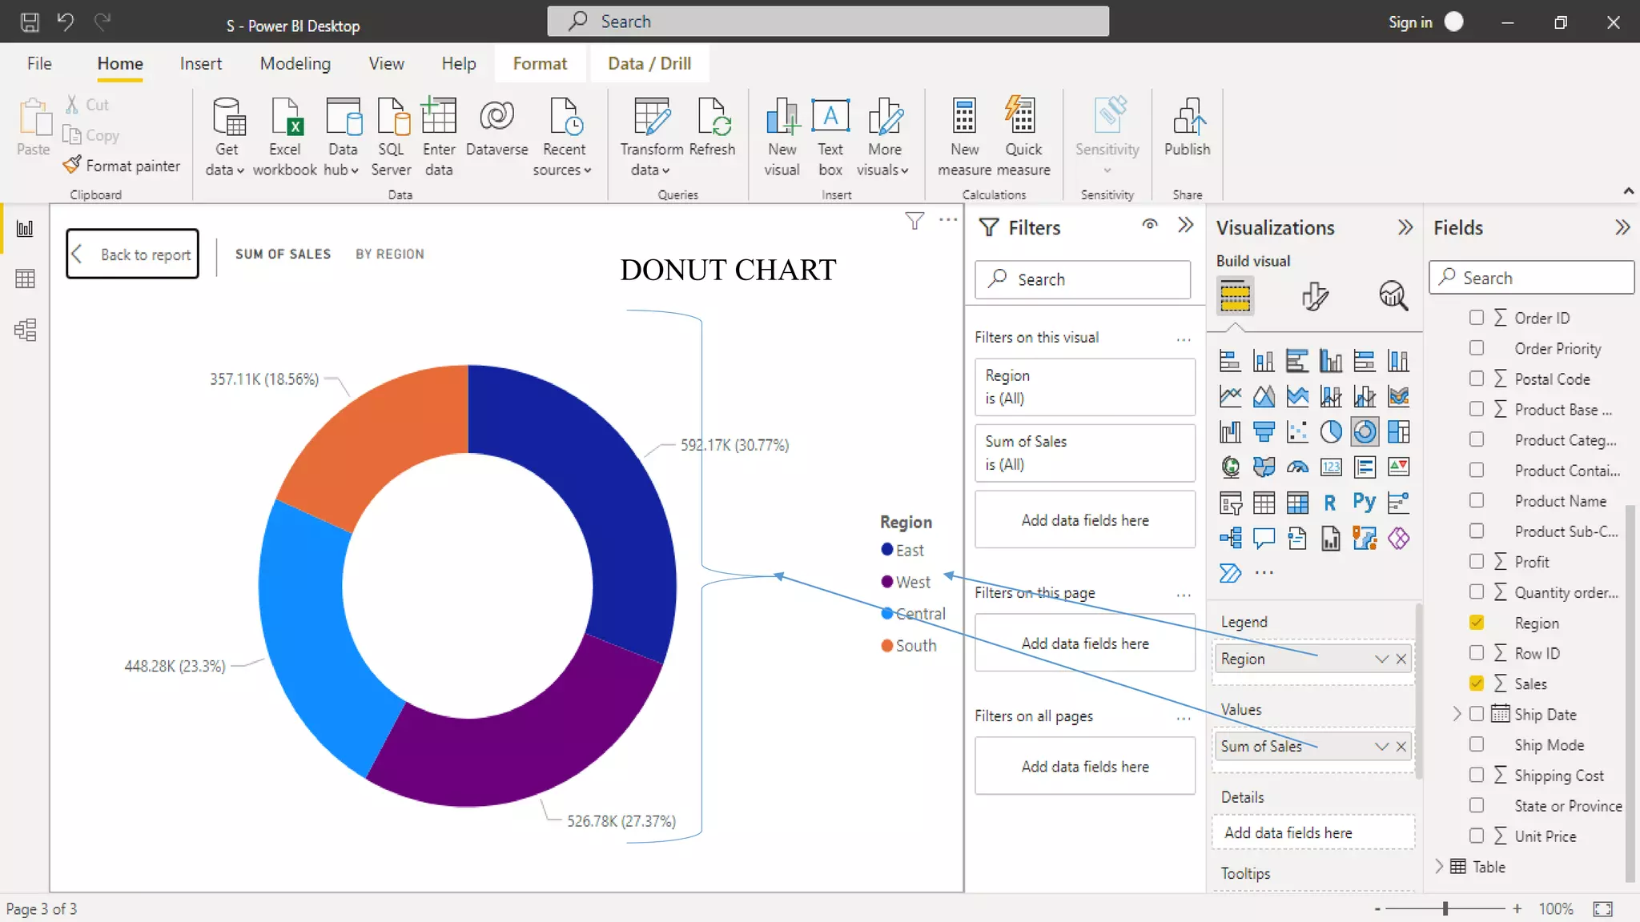Collapse the Visualizations pane
Screen dimensions: 1640x922
[1405, 227]
